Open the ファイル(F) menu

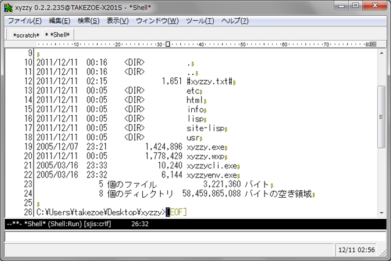pyautogui.click(x=24, y=21)
